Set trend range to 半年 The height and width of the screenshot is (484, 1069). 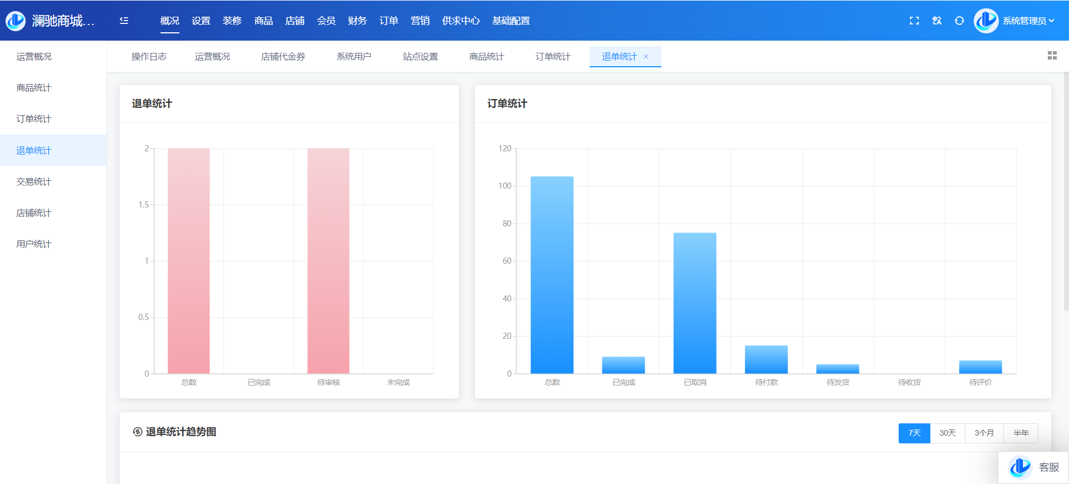[1021, 433]
